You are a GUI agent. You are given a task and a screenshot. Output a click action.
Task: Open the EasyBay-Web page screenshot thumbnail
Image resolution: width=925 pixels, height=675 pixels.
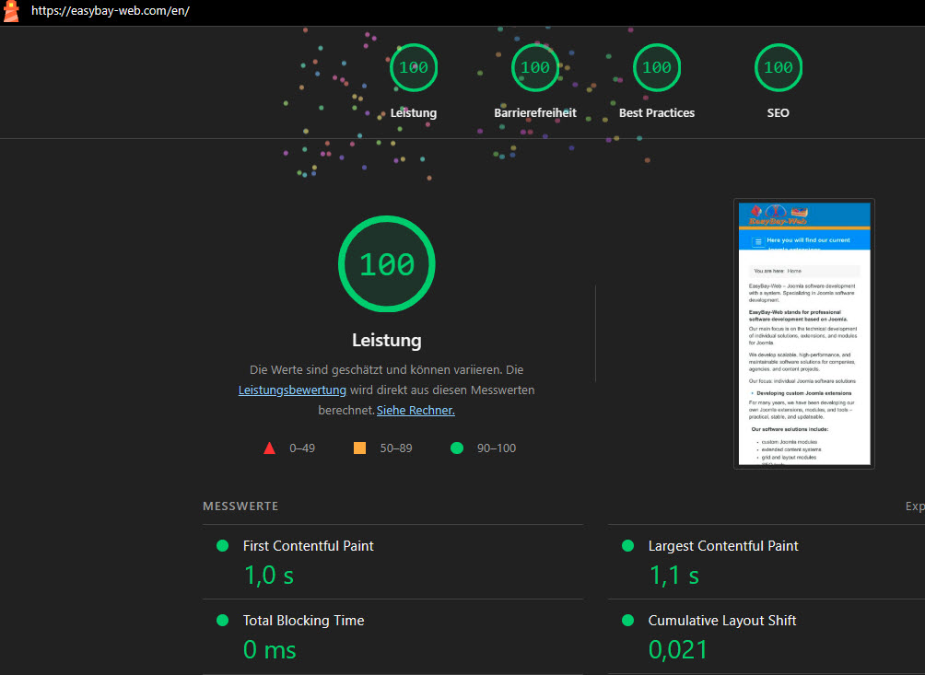click(803, 333)
